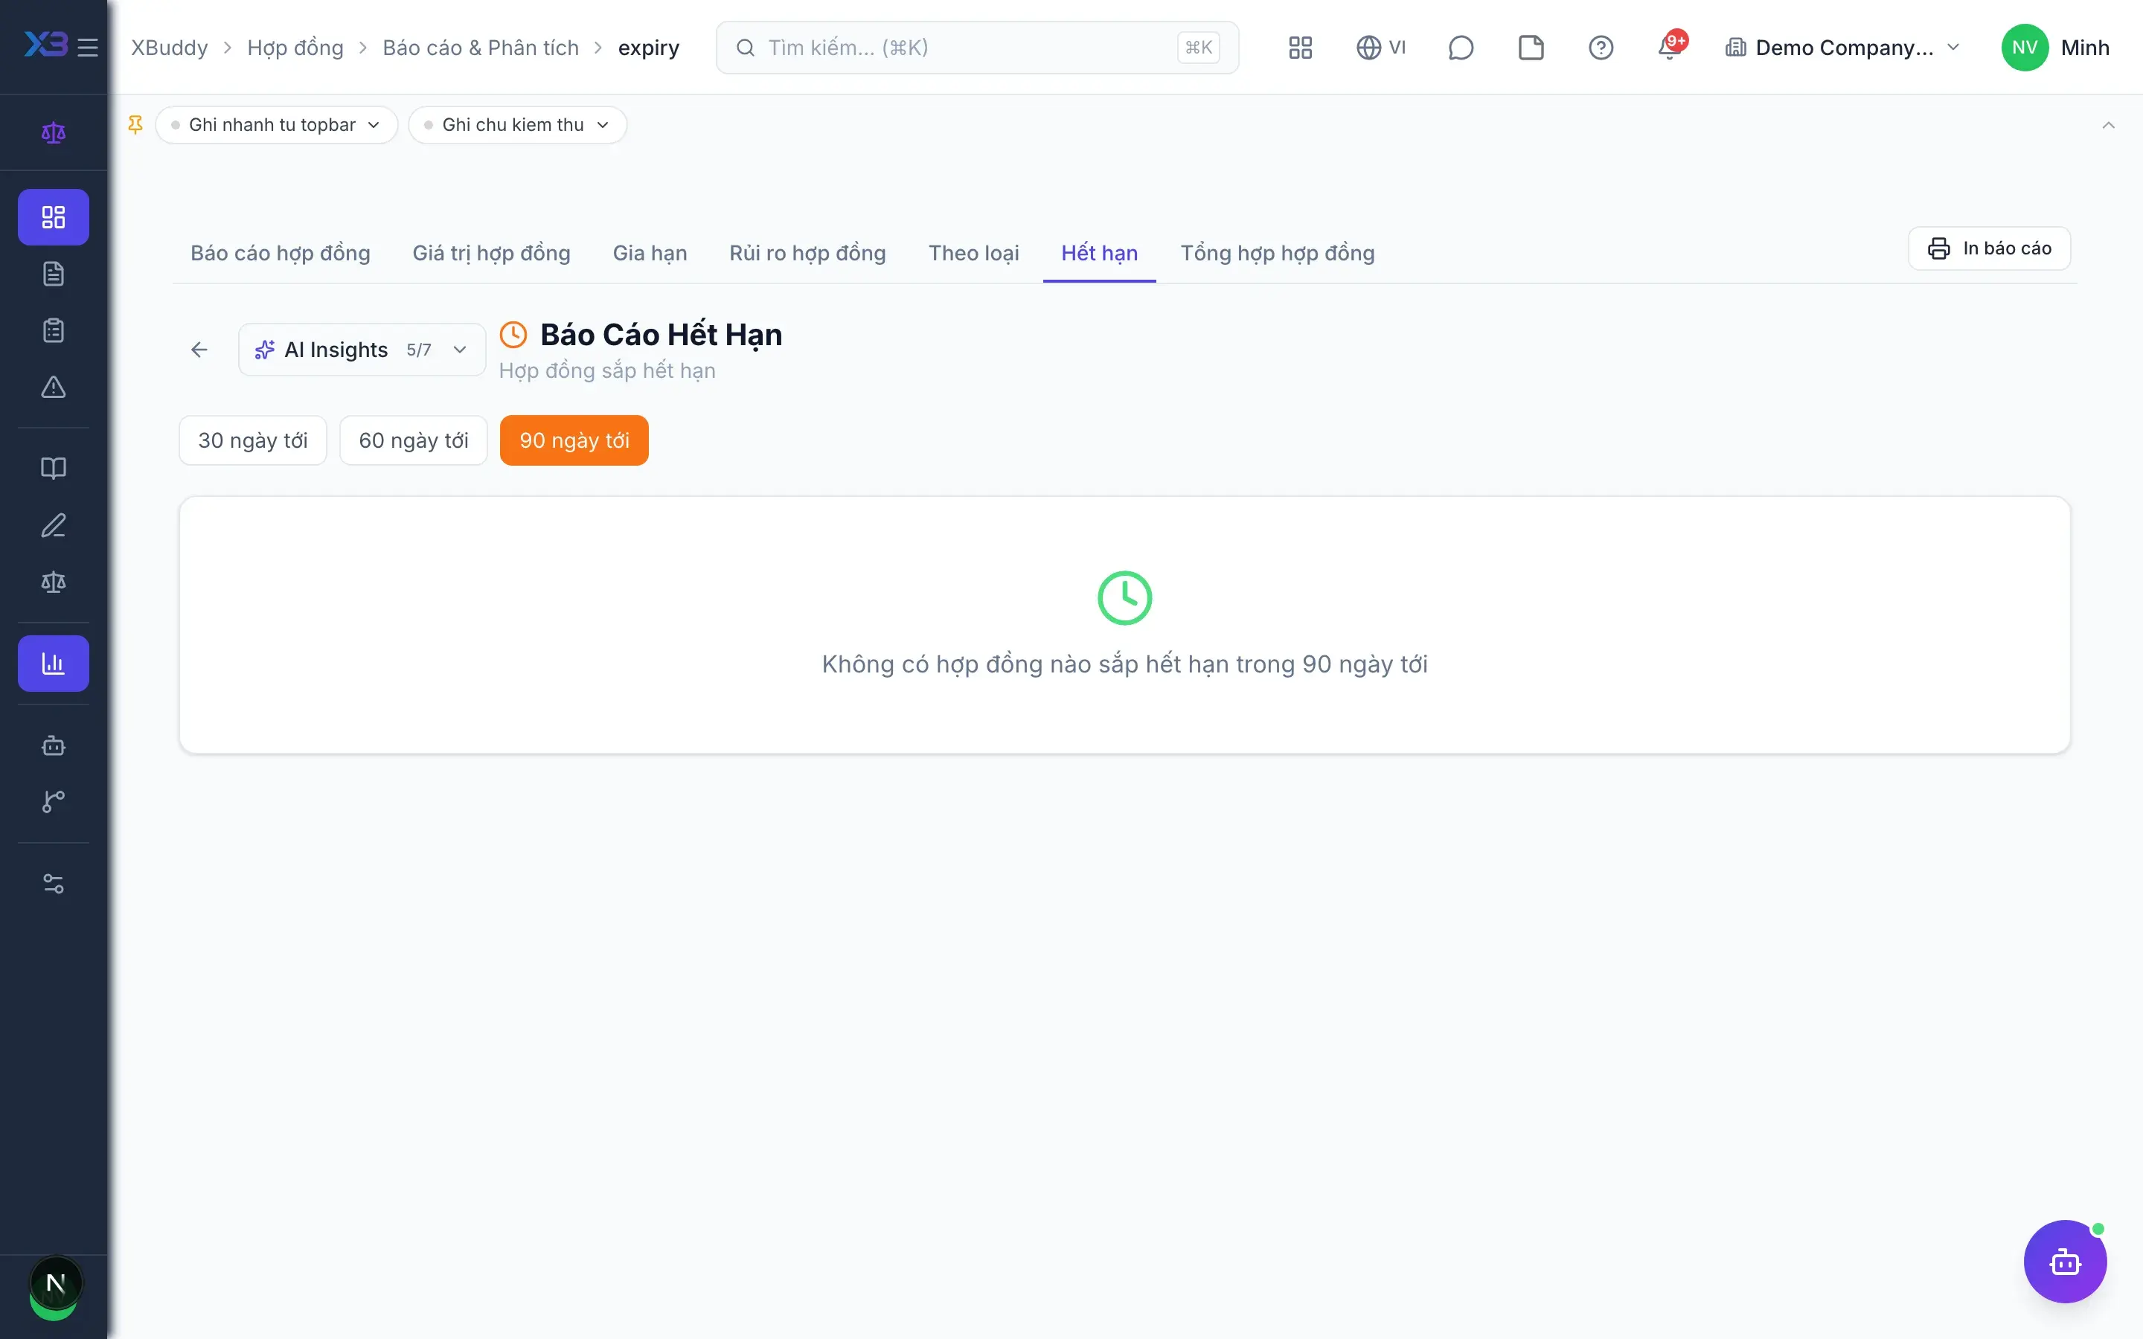Switch to Rủi ro hợp đồng tab
This screenshot has height=1339, width=2143.
[x=807, y=253]
